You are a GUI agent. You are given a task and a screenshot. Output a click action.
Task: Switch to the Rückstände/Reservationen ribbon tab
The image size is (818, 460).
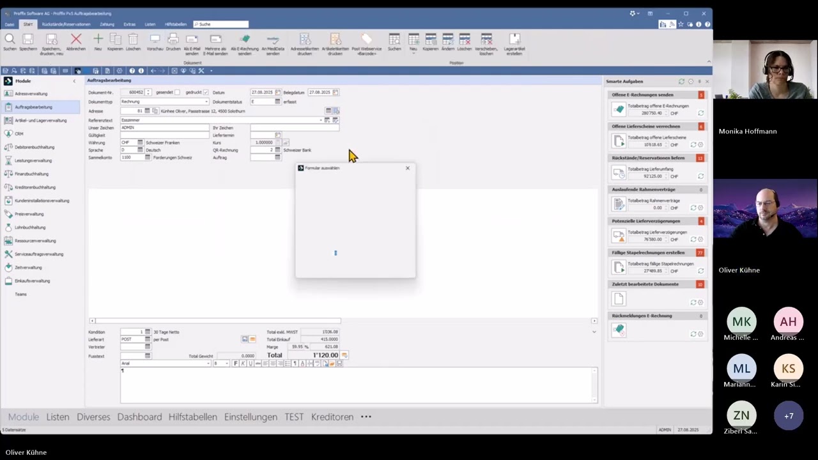66,24
